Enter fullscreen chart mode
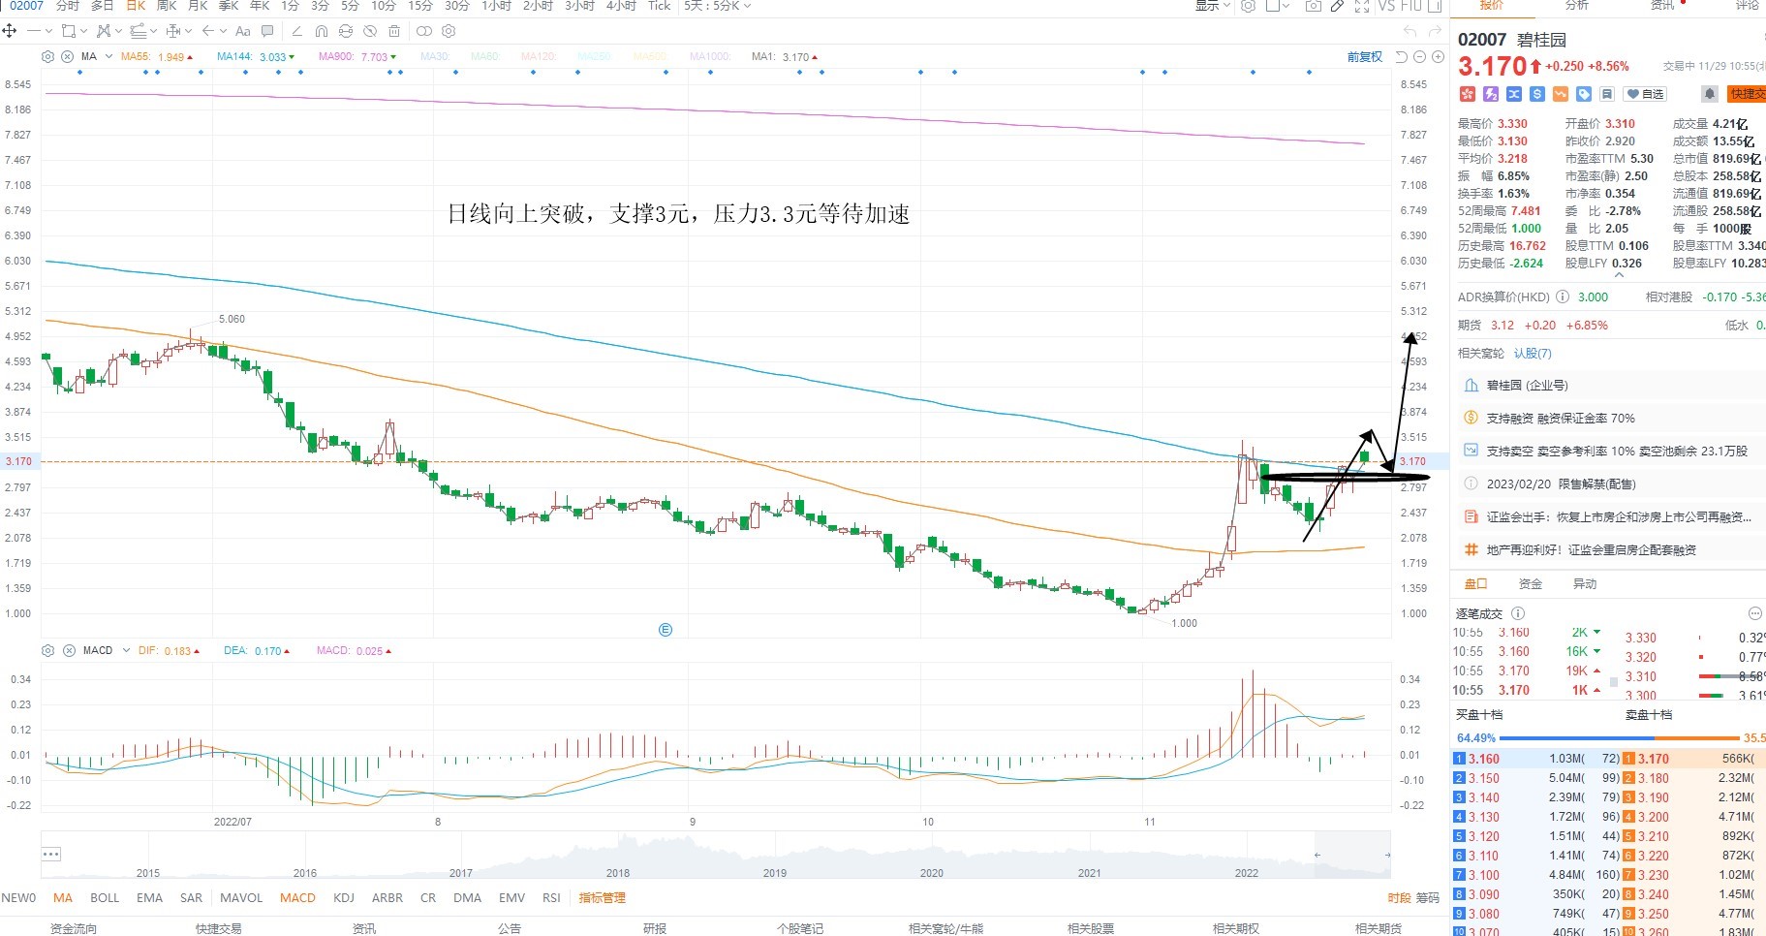The image size is (1766, 936). point(1362,6)
